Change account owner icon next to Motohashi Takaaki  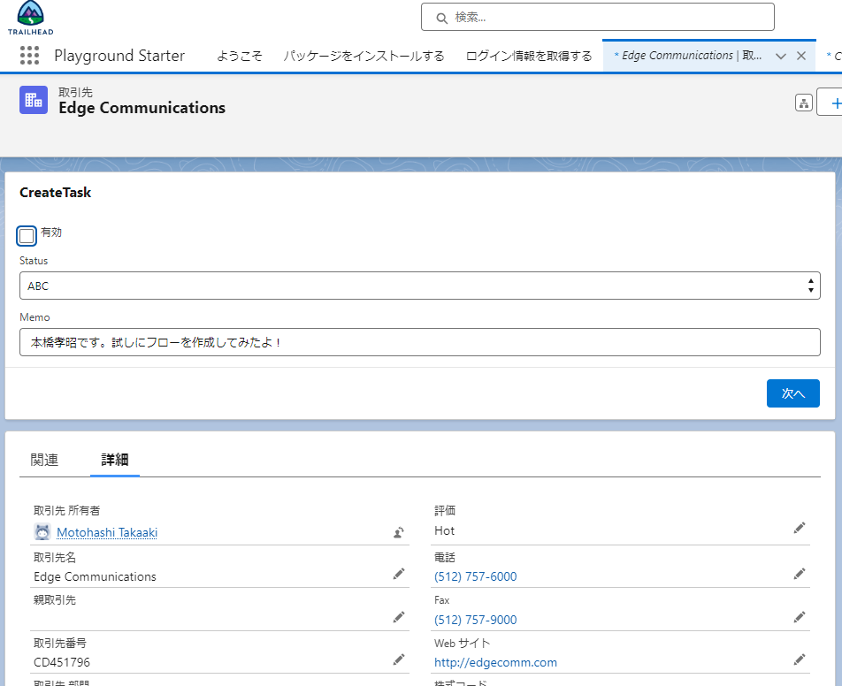[x=398, y=532]
